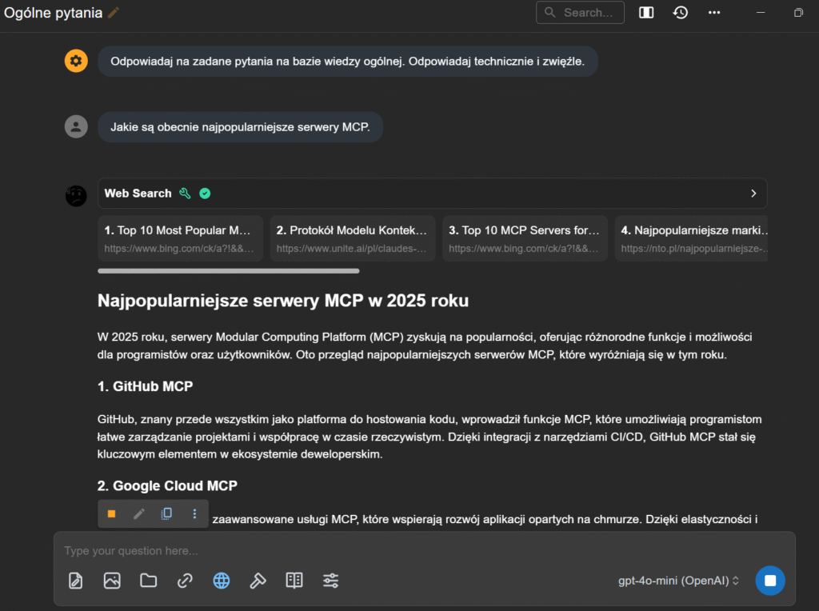Click the assistant avatar beside Web Search
The image size is (819, 611).
[x=76, y=196]
